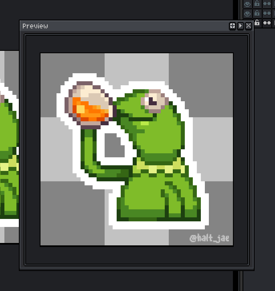Toggle the padlock in the second layer row
Image resolution: width=275 pixels, height=291 pixels.
(257, 13)
